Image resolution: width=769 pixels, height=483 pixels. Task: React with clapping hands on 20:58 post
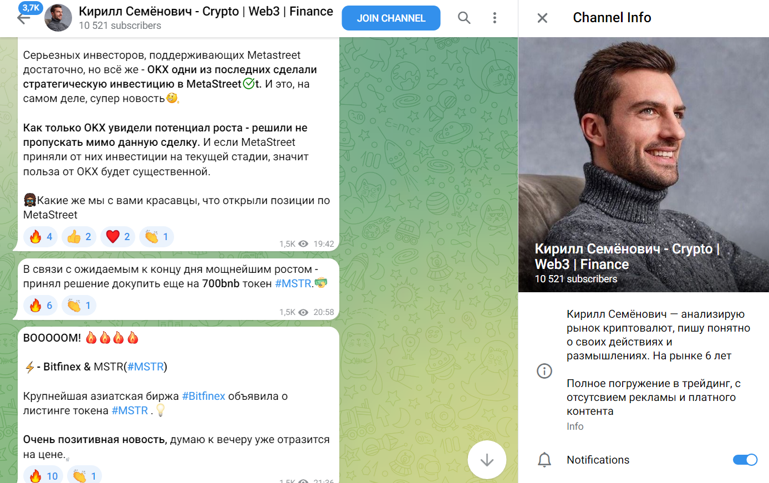(79, 306)
